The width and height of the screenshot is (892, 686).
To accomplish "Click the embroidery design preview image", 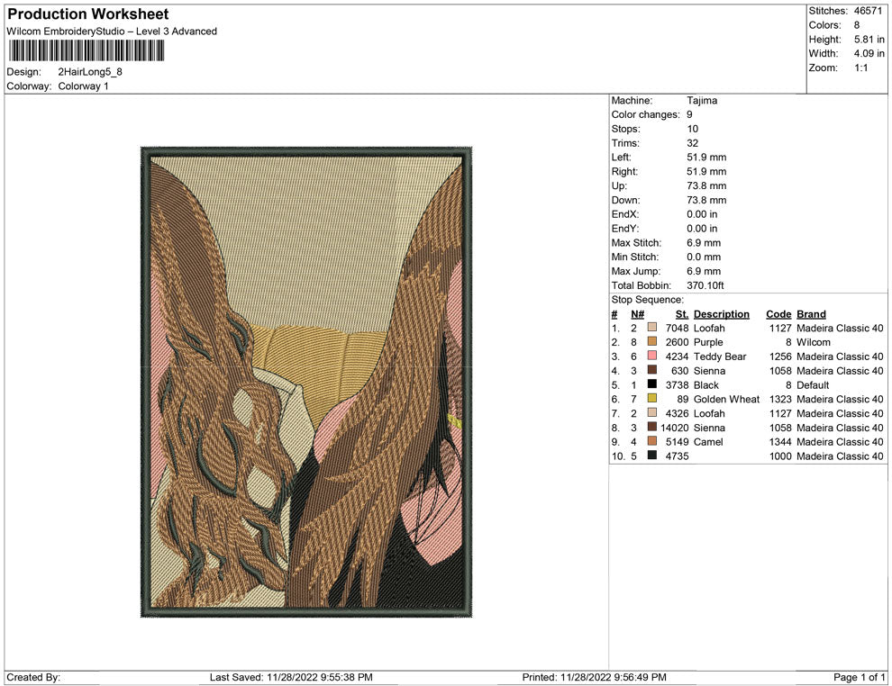I will point(306,382).
